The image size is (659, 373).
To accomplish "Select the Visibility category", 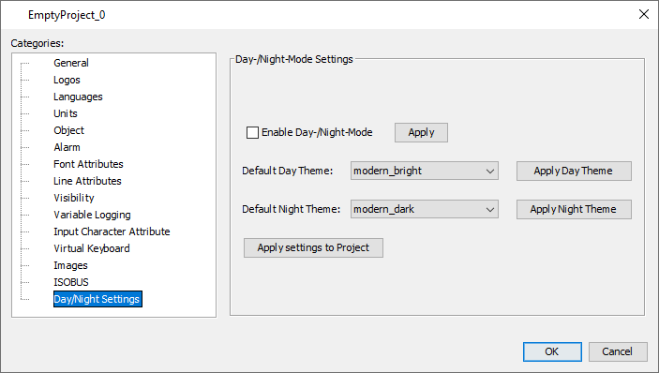I will 73,198.
